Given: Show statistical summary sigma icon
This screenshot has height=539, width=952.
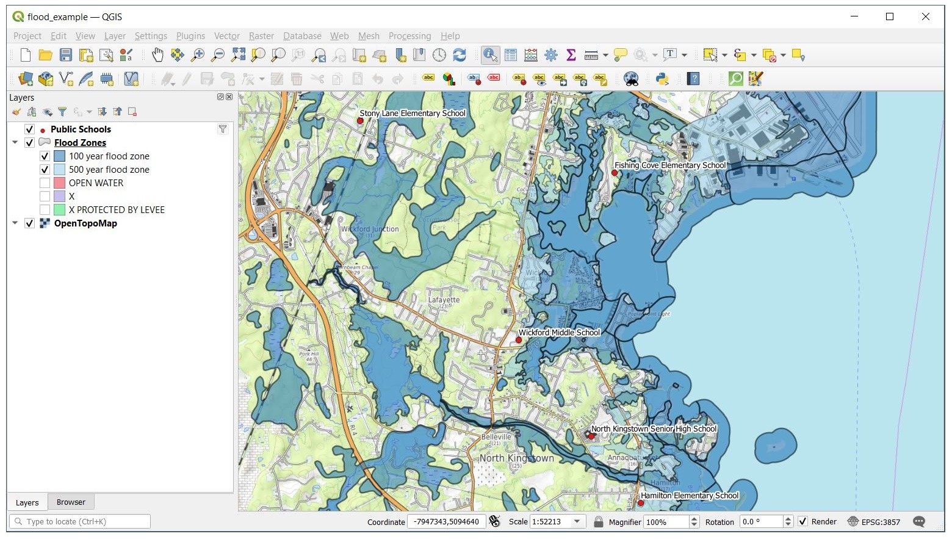Looking at the screenshot, I should pos(571,56).
